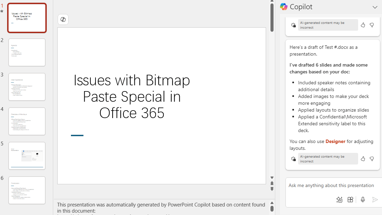Click the sensitivity lock icon on the draft response
The height and width of the screenshot is (215, 382).
click(294, 159)
